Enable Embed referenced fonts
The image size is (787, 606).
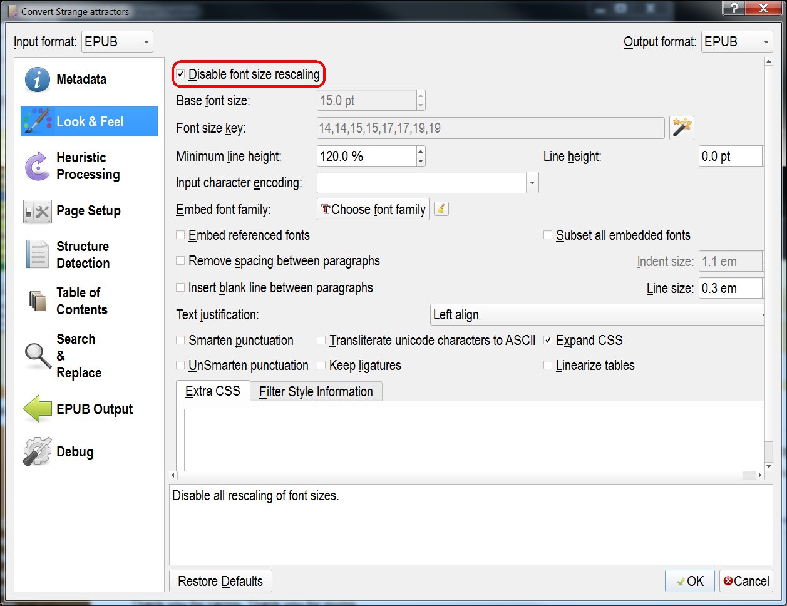180,235
